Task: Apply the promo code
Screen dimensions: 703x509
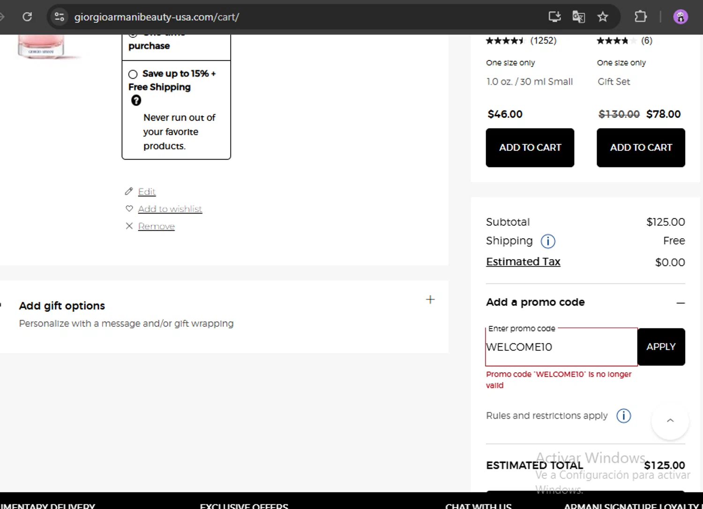Action: [x=661, y=347]
